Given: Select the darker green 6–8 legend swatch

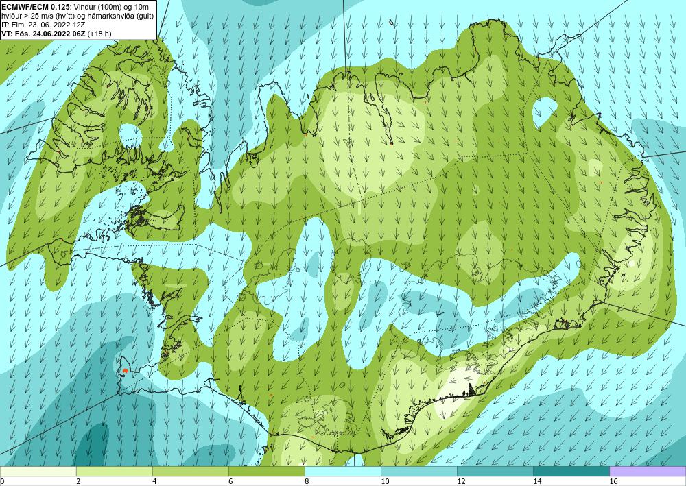Looking at the screenshot, I should 266,472.
